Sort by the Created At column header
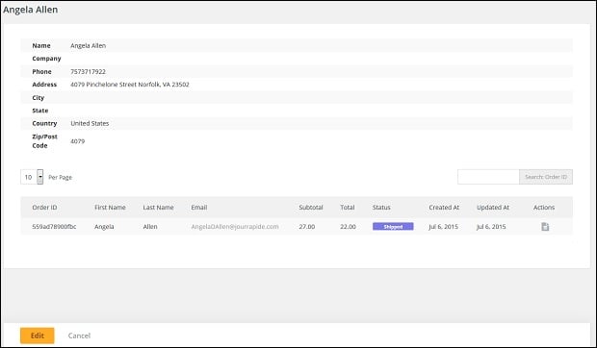 pos(444,208)
